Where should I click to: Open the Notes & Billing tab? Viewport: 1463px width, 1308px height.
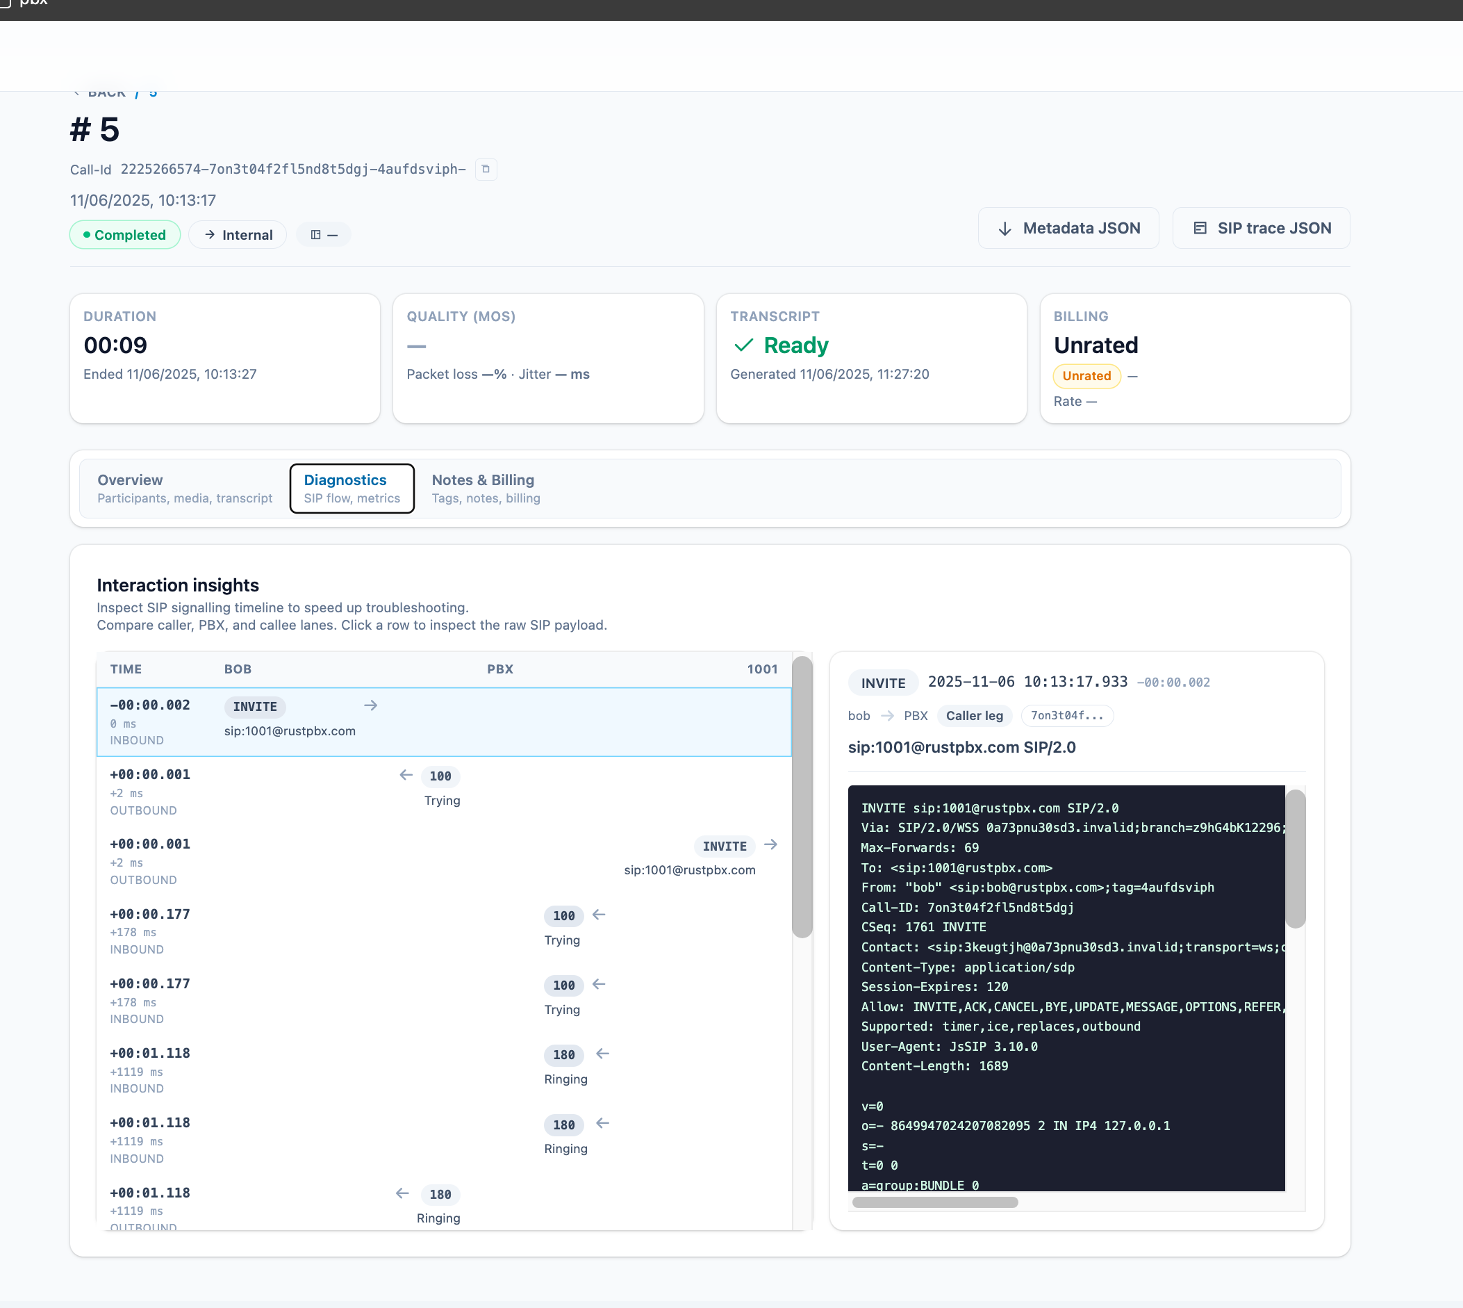(x=486, y=489)
